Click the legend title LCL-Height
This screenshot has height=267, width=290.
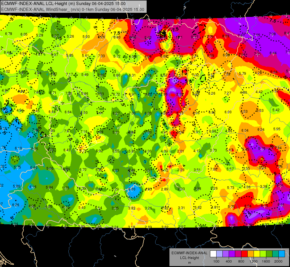[x=189, y=258]
